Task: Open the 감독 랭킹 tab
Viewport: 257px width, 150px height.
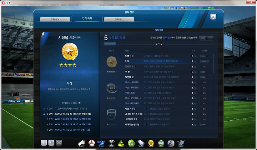Action: pyautogui.click(x=119, y=19)
